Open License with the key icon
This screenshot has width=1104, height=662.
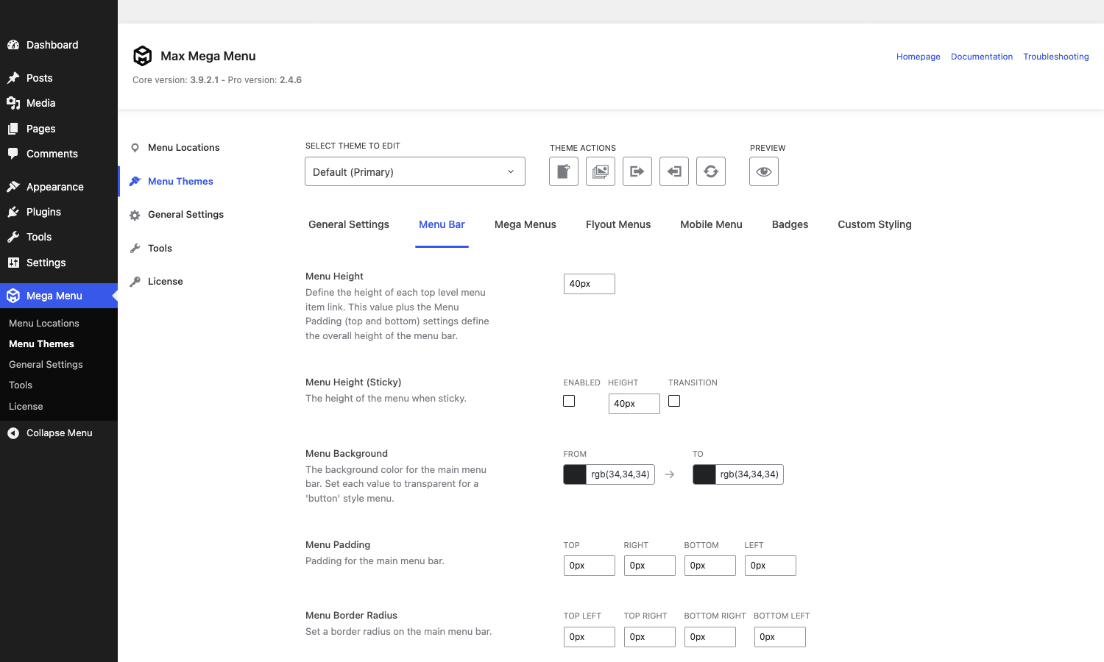click(156, 282)
